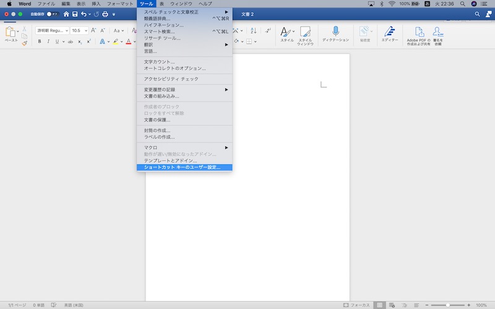Expand 変更履歴の記録 submenu
This screenshot has width=495, height=309.
pyautogui.click(x=184, y=90)
